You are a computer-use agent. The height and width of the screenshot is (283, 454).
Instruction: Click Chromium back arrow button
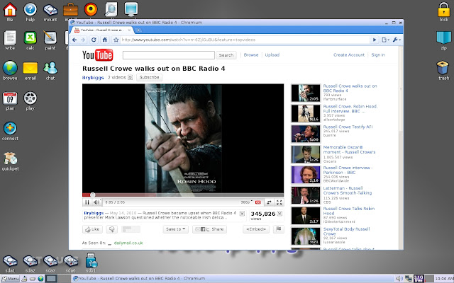pos(74,40)
